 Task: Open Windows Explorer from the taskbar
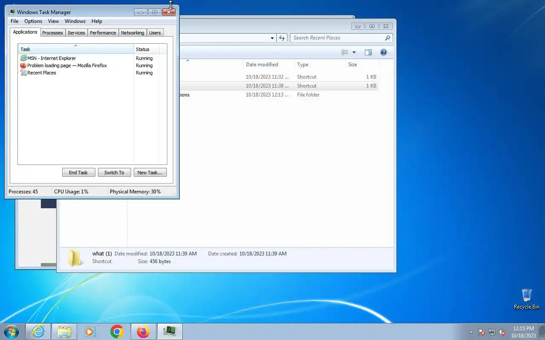click(x=64, y=331)
